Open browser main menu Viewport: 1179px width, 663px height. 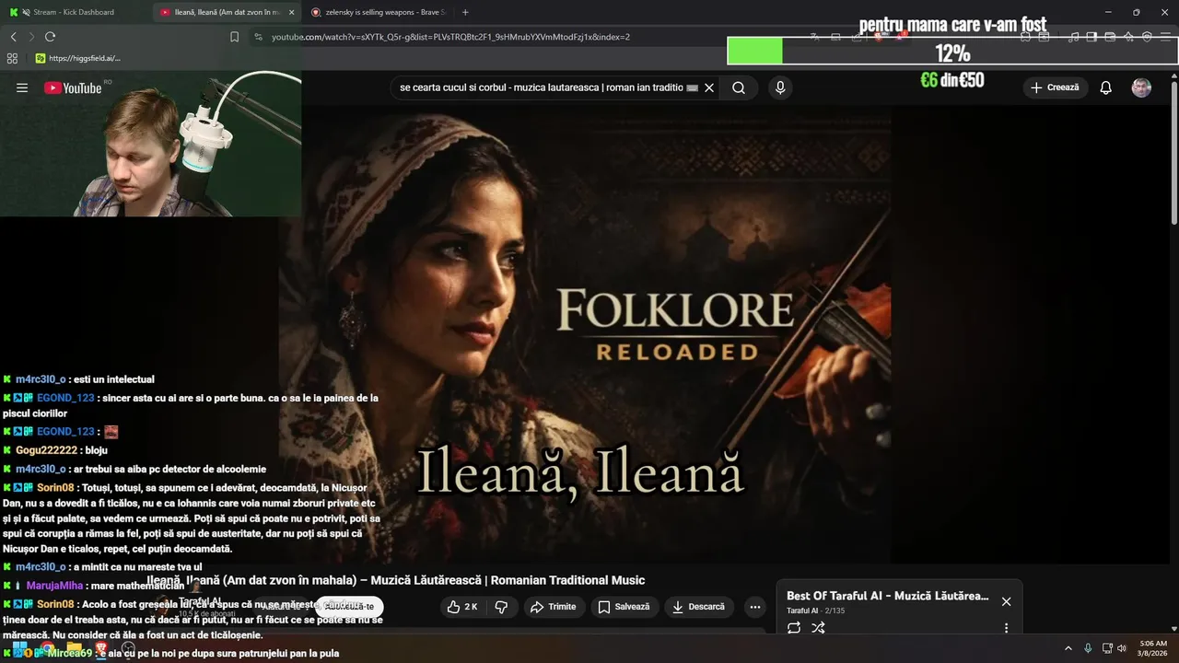pyautogui.click(x=1165, y=37)
